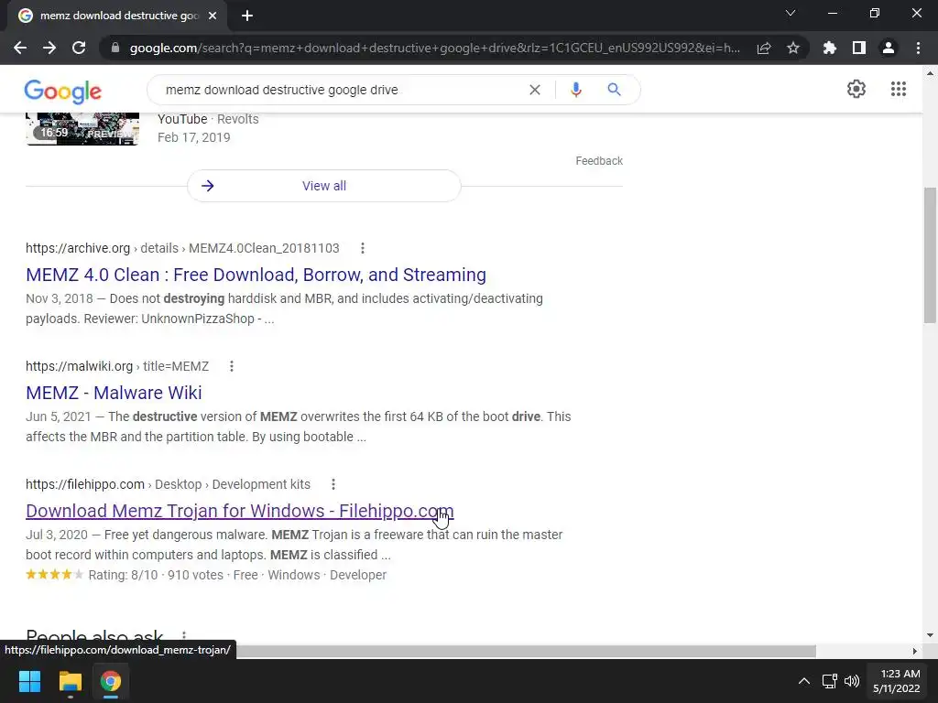Go forward using the browser forward arrow
The image size is (938, 703).
[49, 48]
